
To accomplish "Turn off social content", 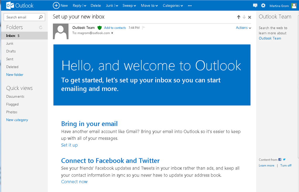I will tap(286, 165).
